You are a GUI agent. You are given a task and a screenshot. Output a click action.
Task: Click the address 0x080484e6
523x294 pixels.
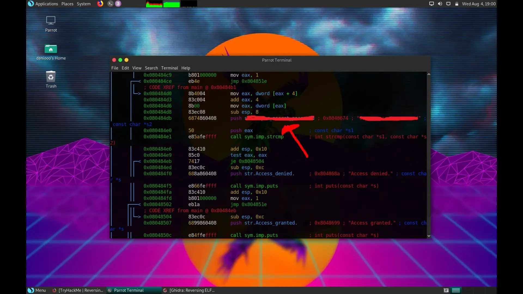(x=157, y=149)
